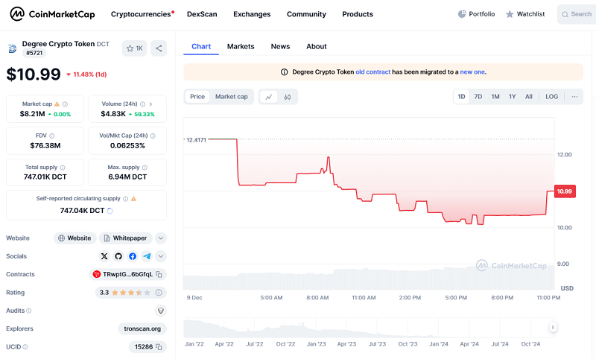Select the Chart tab

[x=201, y=46]
